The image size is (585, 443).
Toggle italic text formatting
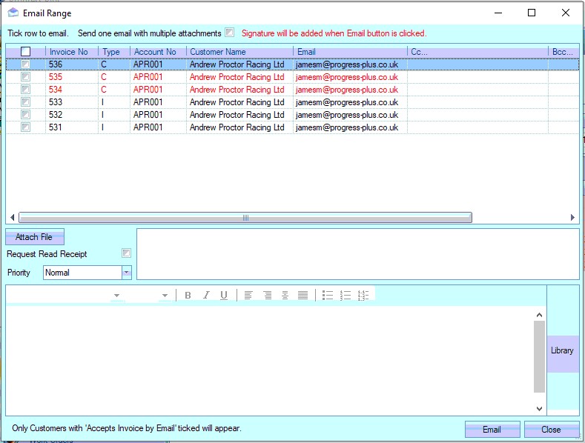[205, 295]
